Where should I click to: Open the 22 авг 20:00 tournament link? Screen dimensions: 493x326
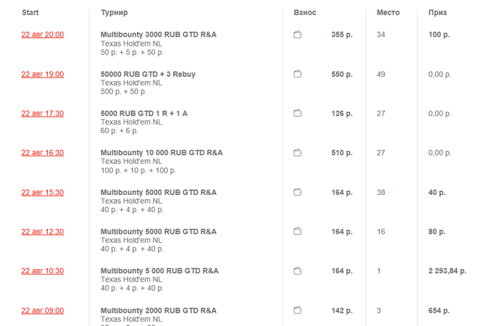pyautogui.click(x=42, y=35)
